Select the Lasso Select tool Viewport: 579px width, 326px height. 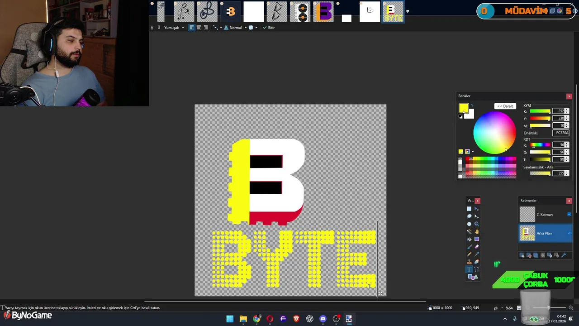[469, 216]
